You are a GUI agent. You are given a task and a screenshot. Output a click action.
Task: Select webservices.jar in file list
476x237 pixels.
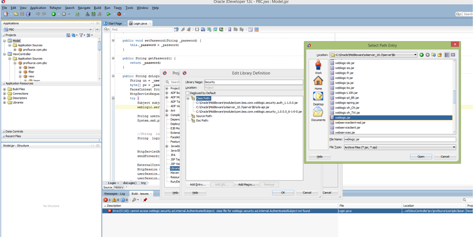click(x=345, y=133)
